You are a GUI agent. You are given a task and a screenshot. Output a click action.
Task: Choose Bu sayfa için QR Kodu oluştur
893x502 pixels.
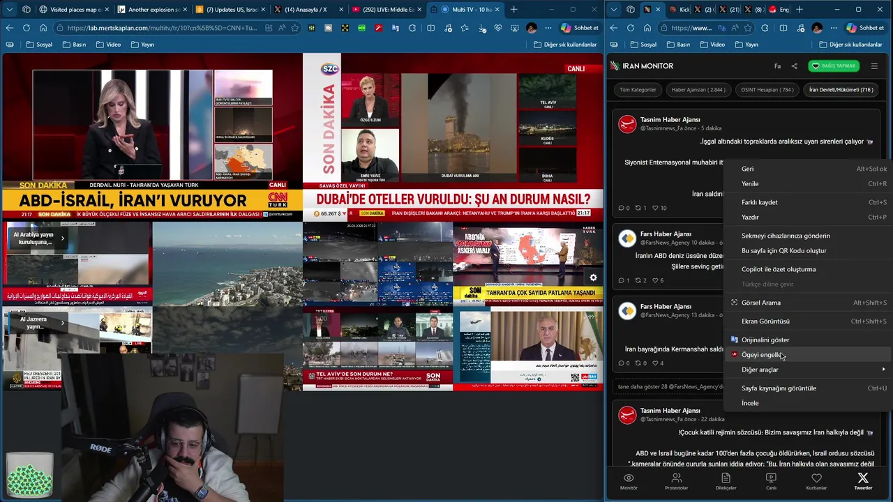806,250
